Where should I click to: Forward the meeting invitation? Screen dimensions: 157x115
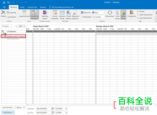click(x=11, y=17)
